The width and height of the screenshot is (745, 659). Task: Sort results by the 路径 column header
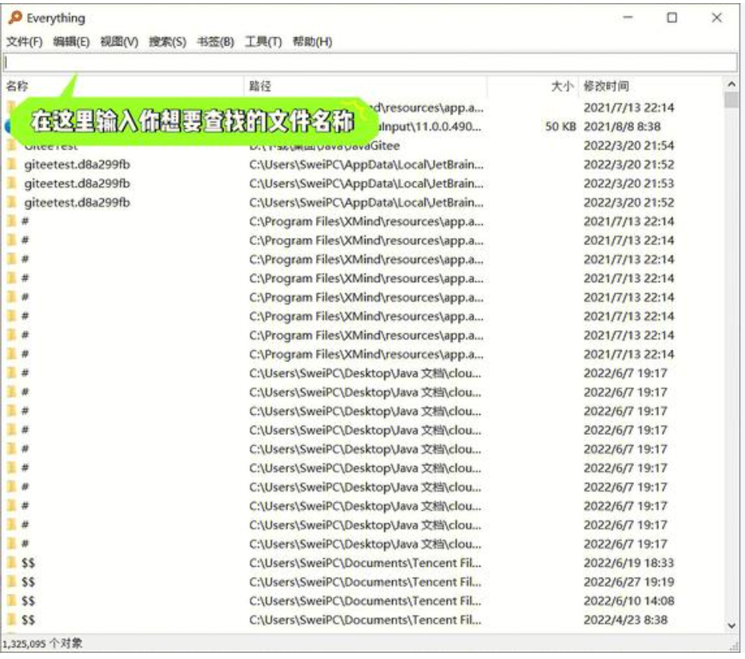pos(260,86)
